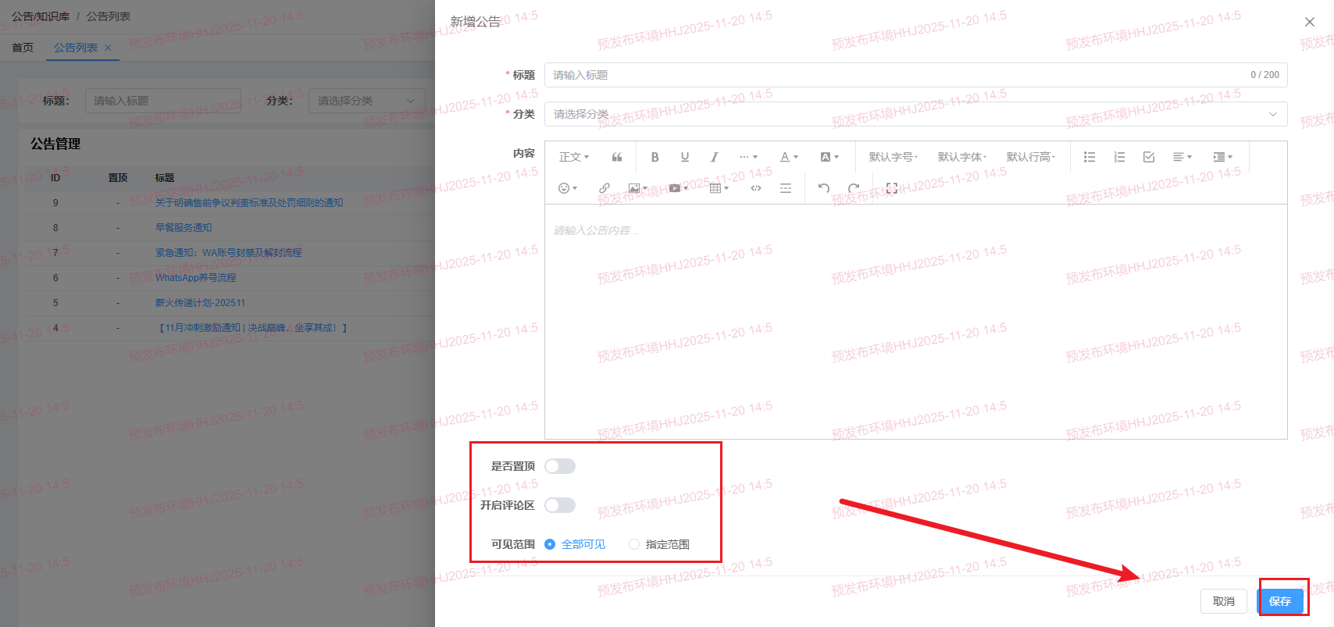Insert a hyperlink with the link icon
This screenshot has height=627, width=1334.
604,188
